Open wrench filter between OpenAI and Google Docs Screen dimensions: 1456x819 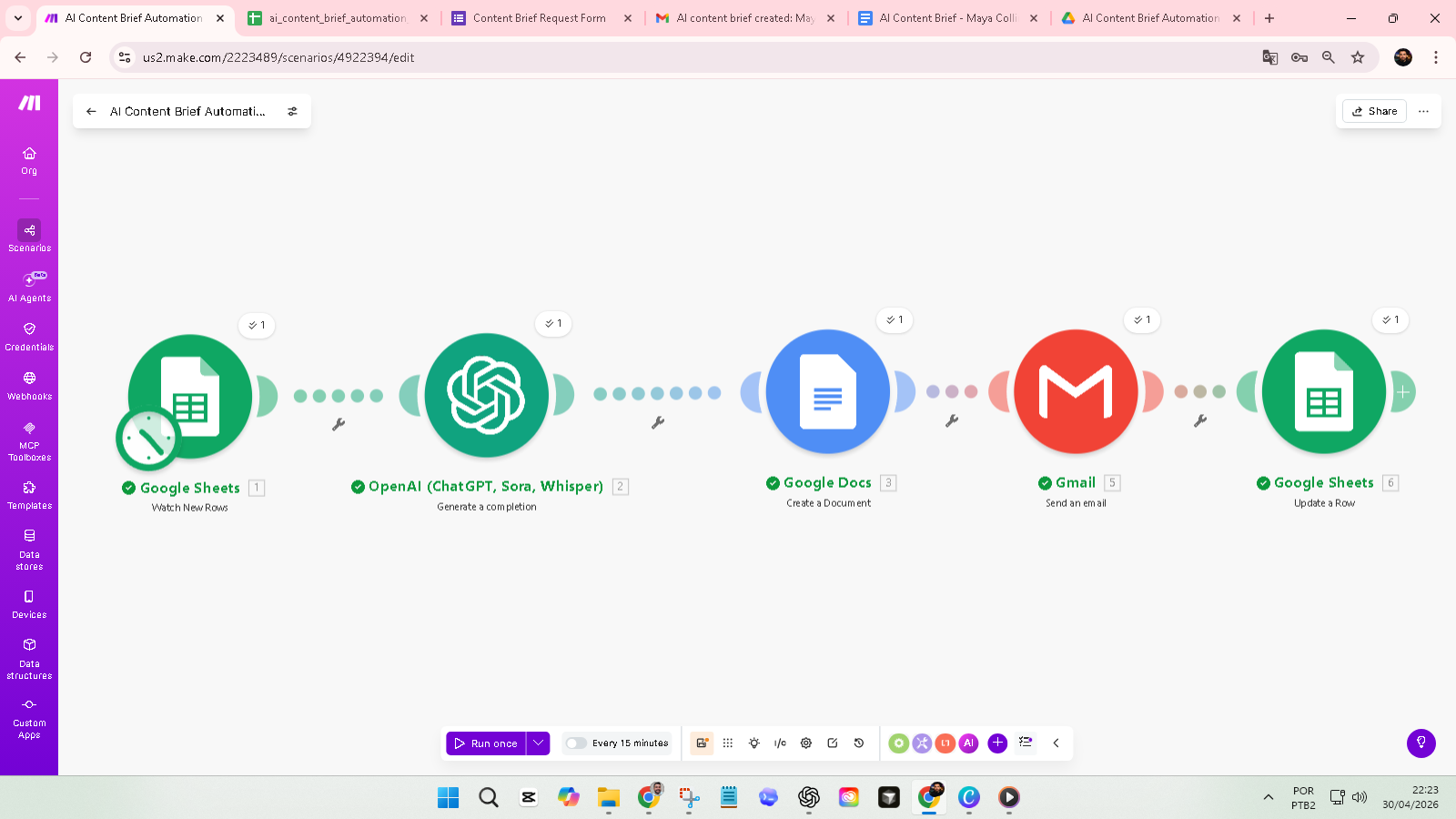[658, 422]
